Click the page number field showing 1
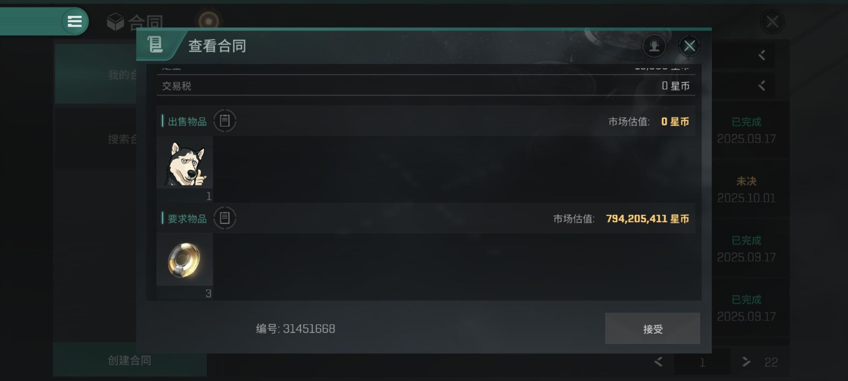Viewport: 848px width, 381px height. click(702, 362)
